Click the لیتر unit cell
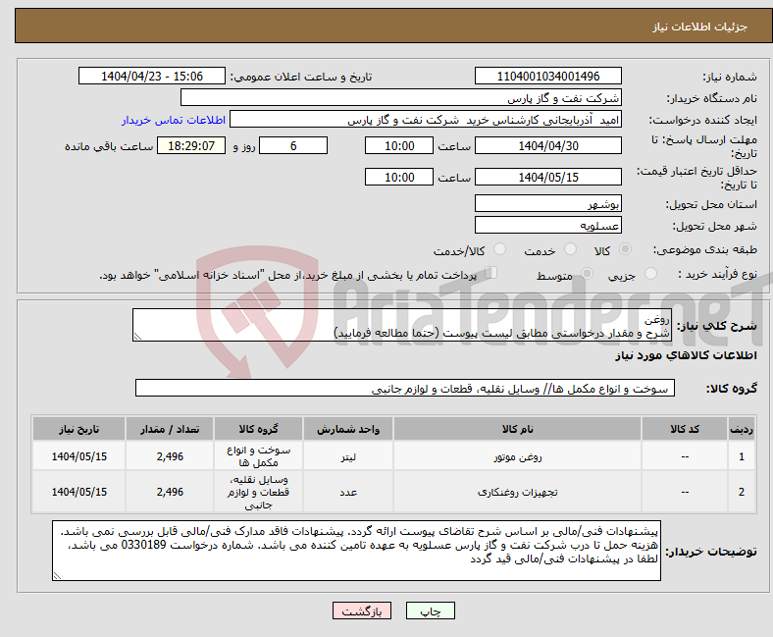The image size is (773, 637). coord(348,457)
